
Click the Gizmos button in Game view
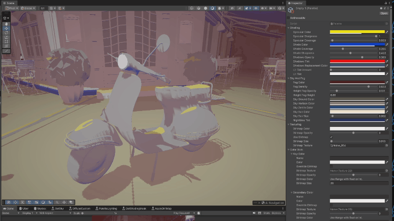coord(276,213)
